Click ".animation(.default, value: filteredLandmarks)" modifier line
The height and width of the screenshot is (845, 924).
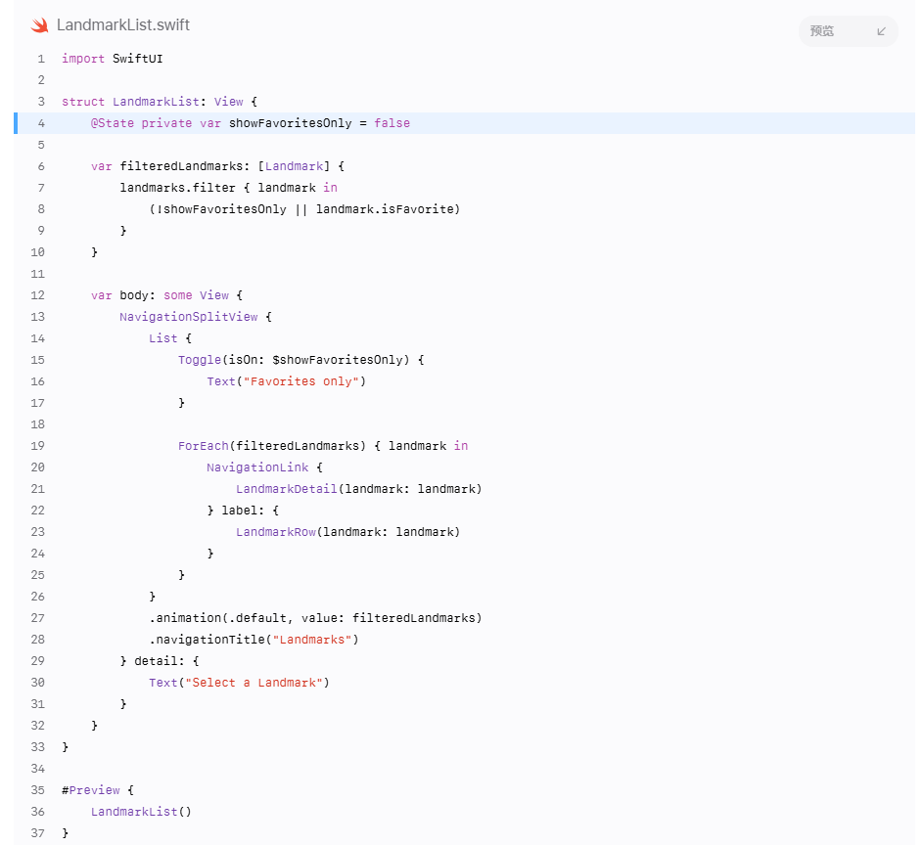[x=315, y=618]
